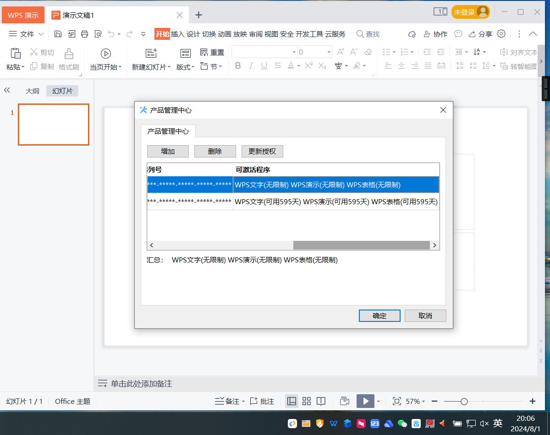Viewport: 550px width, 435px height.
Task: Switch to the 大纲 outline tab
Action: click(32, 91)
